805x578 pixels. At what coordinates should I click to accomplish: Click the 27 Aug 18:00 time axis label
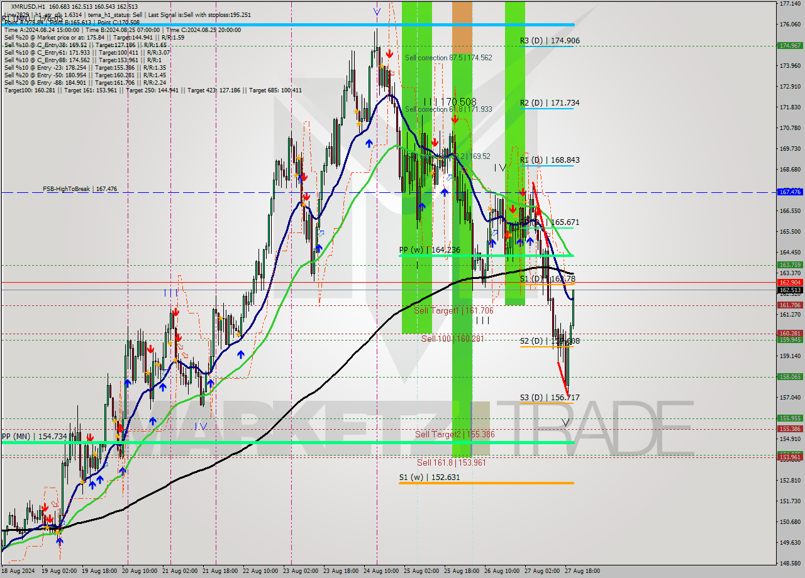[582, 571]
